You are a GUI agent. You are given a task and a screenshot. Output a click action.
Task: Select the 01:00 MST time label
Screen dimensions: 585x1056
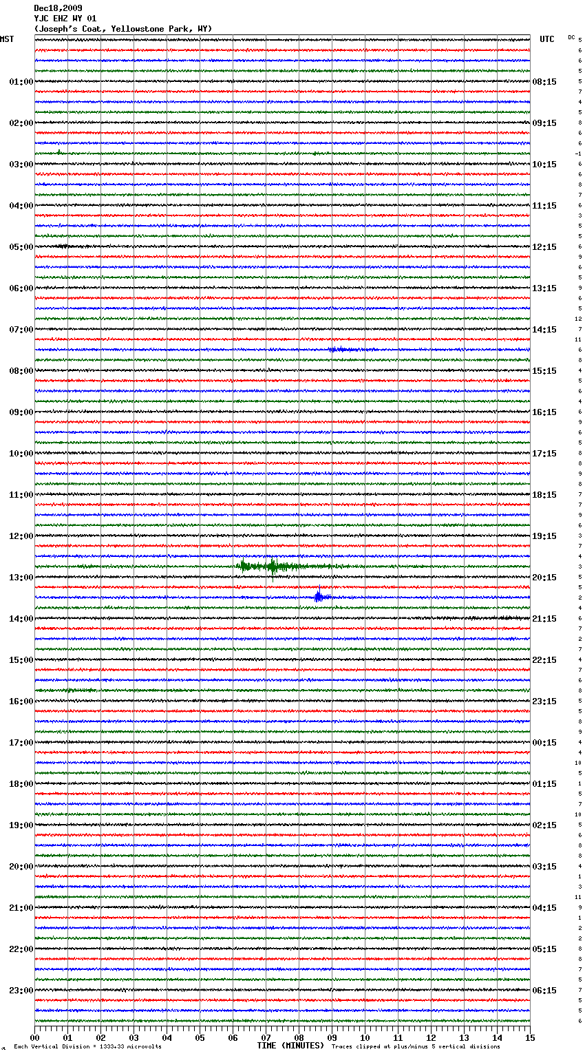click(21, 82)
